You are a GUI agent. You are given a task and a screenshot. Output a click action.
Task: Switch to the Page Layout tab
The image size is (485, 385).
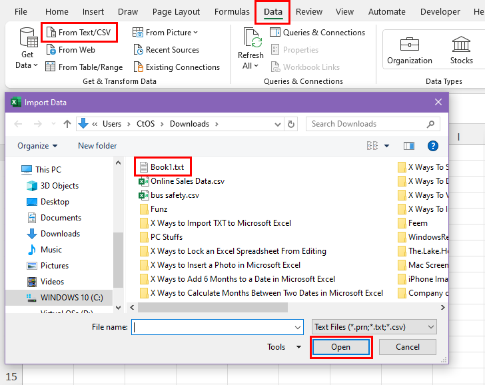click(176, 12)
